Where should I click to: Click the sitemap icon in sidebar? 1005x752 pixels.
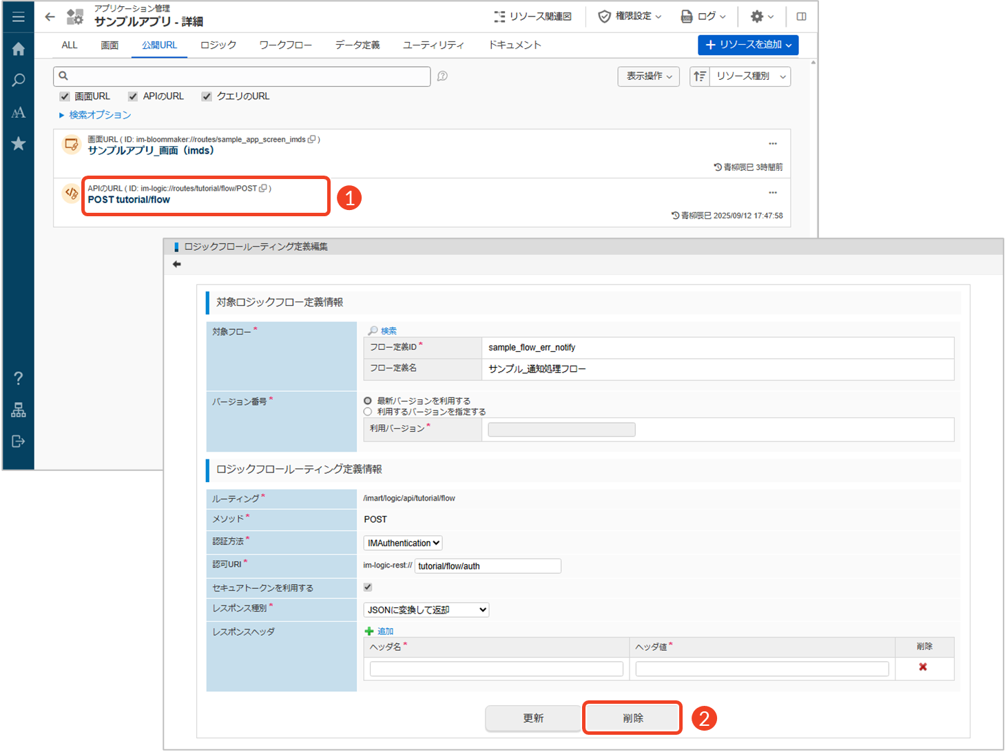pyautogui.click(x=19, y=410)
